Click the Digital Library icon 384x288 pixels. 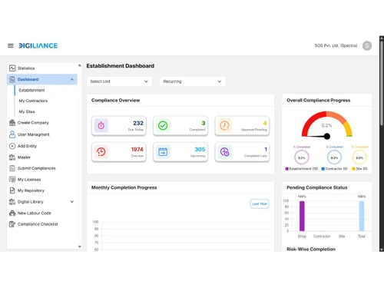[x=12, y=202]
